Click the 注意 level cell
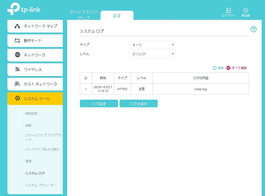The image size is (265, 196). (142, 89)
